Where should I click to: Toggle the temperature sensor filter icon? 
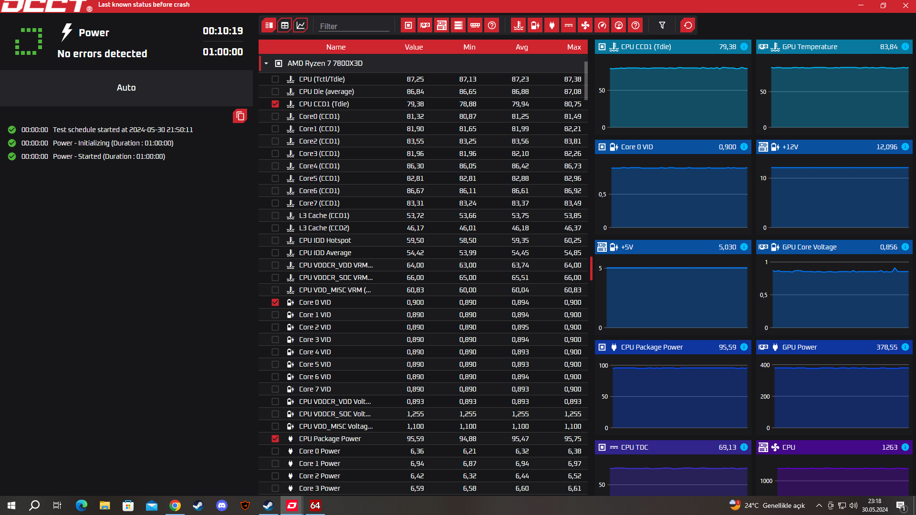click(x=519, y=25)
